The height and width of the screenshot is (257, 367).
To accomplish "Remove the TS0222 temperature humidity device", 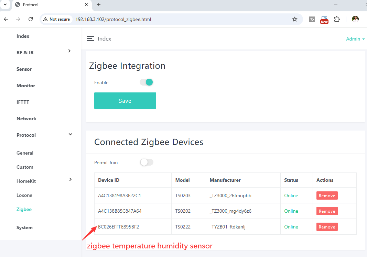I will click(x=327, y=227).
